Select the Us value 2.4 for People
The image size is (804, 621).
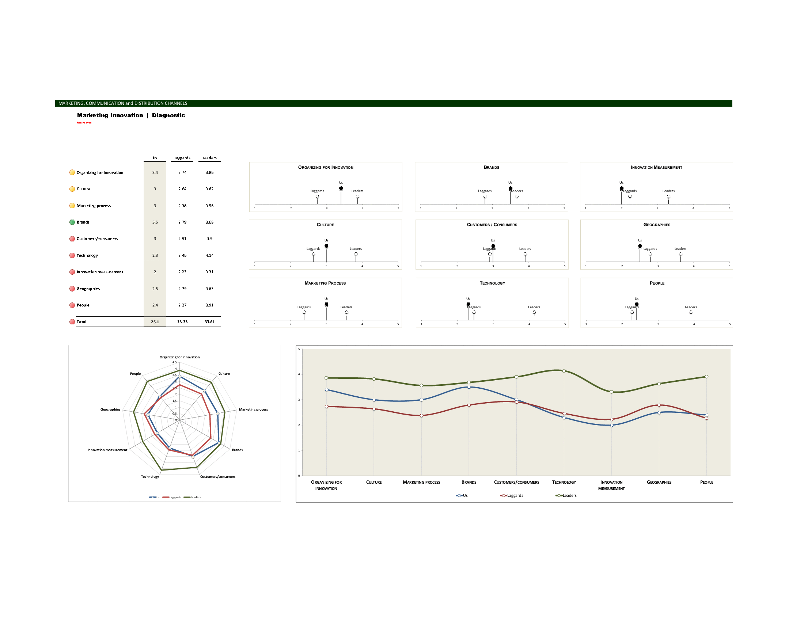click(x=155, y=305)
